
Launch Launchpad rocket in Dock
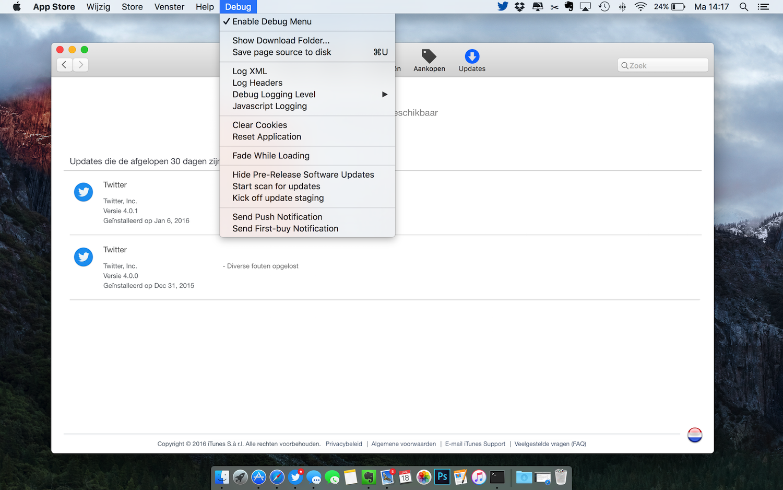pyautogui.click(x=240, y=477)
